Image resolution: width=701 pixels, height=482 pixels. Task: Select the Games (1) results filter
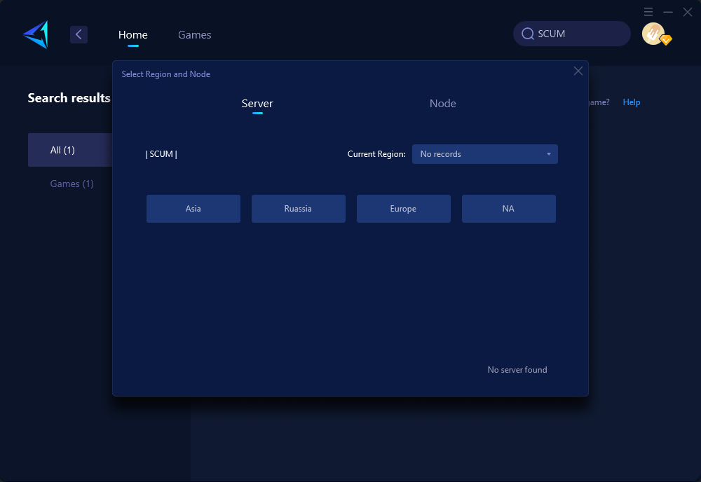click(x=72, y=184)
